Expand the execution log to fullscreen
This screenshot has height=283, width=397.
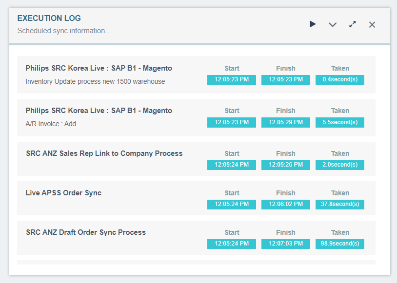point(353,24)
